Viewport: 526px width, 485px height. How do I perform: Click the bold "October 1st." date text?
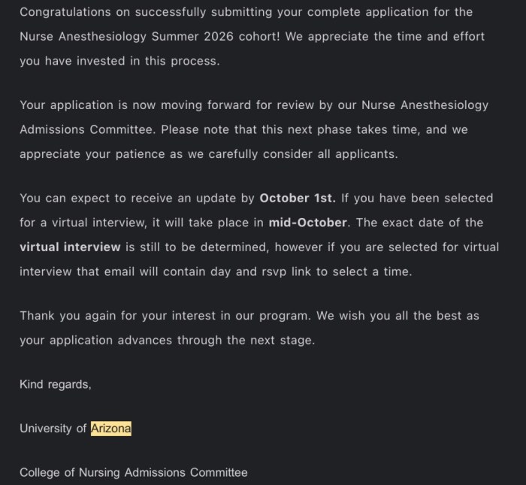pyautogui.click(x=298, y=199)
